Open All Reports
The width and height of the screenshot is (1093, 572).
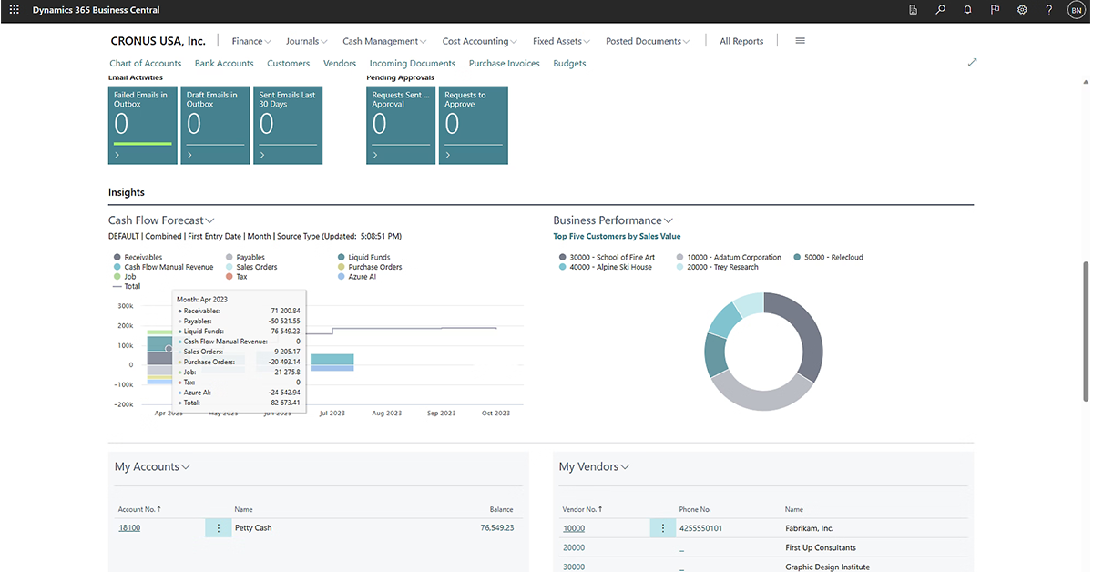tap(741, 41)
